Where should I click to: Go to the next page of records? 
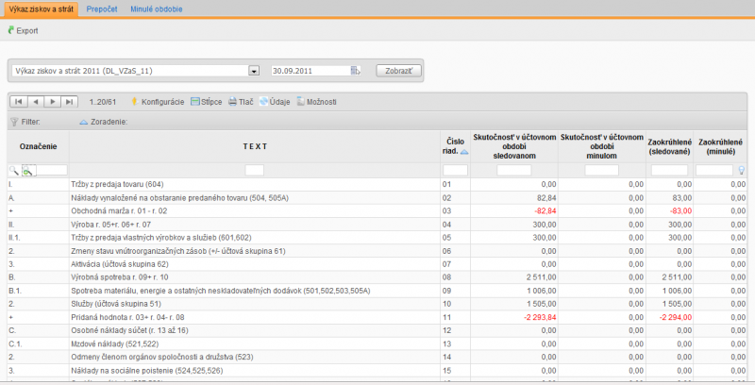pos(53,101)
